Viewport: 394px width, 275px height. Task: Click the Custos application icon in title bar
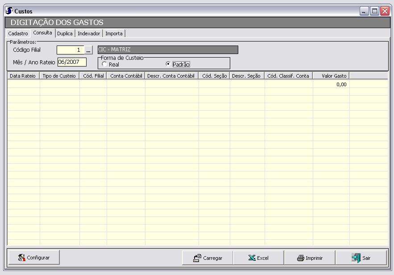click(x=9, y=11)
